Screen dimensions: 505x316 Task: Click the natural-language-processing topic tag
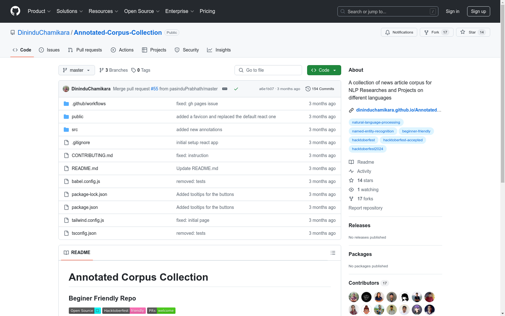click(x=376, y=122)
